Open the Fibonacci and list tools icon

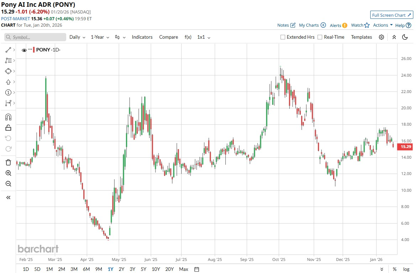pos(8,60)
